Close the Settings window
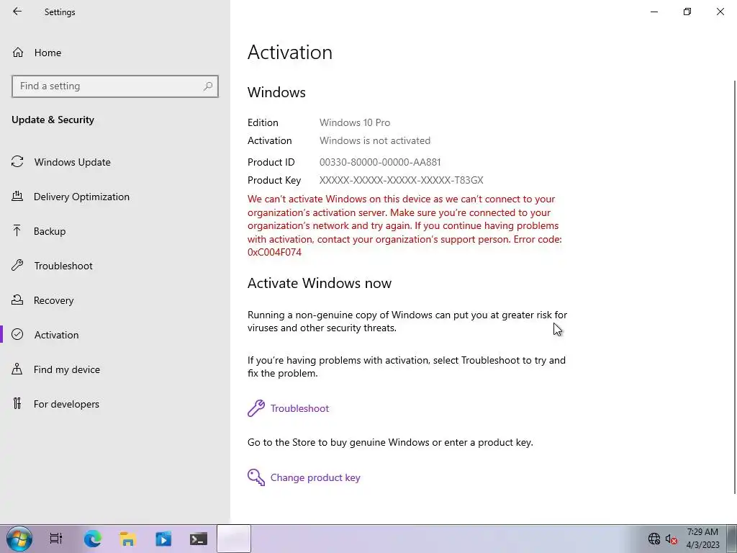Screen dimensions: 737x553 [720, 12]
